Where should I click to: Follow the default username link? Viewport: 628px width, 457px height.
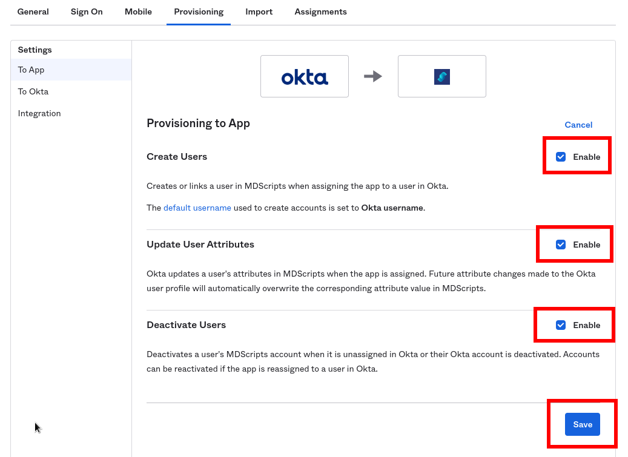pos(197,208)
